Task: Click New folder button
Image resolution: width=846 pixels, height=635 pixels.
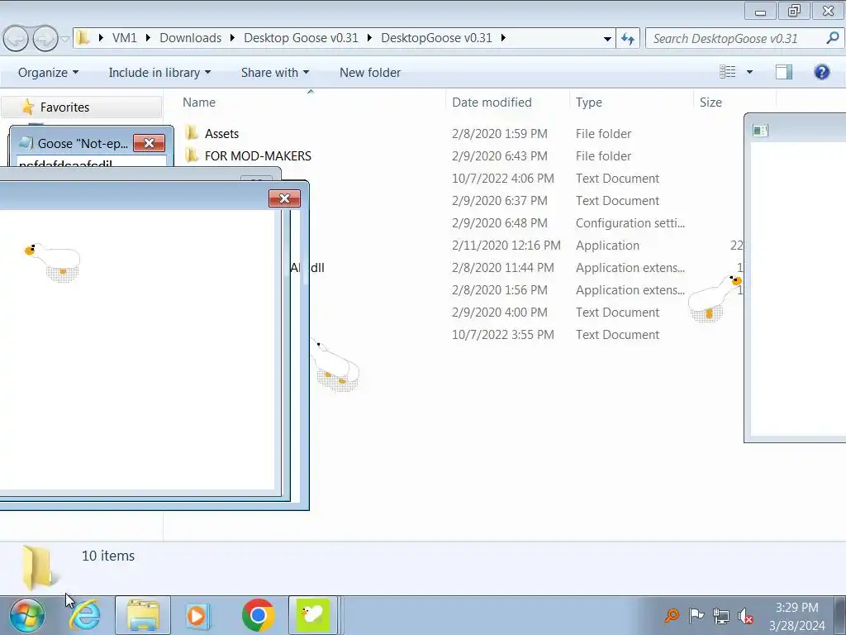Action: (369, 73)
